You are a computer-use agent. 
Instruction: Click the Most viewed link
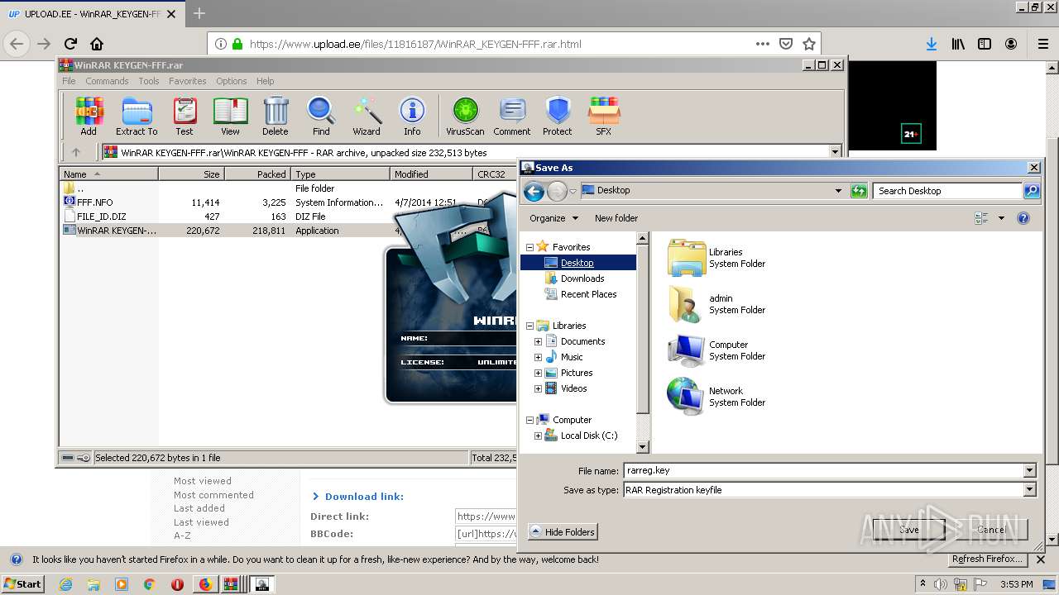203,481
